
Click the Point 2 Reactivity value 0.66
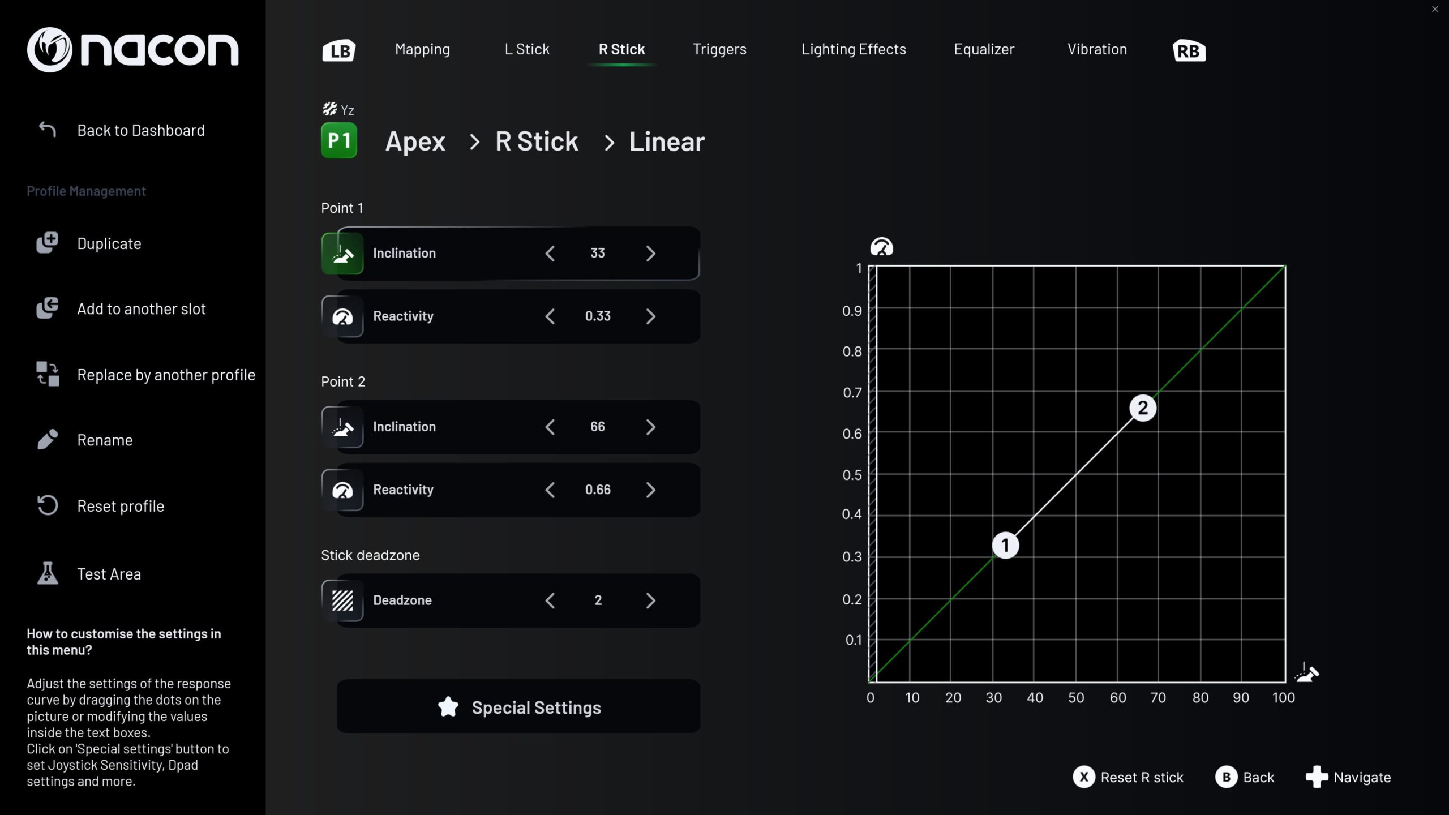point(598,490)
